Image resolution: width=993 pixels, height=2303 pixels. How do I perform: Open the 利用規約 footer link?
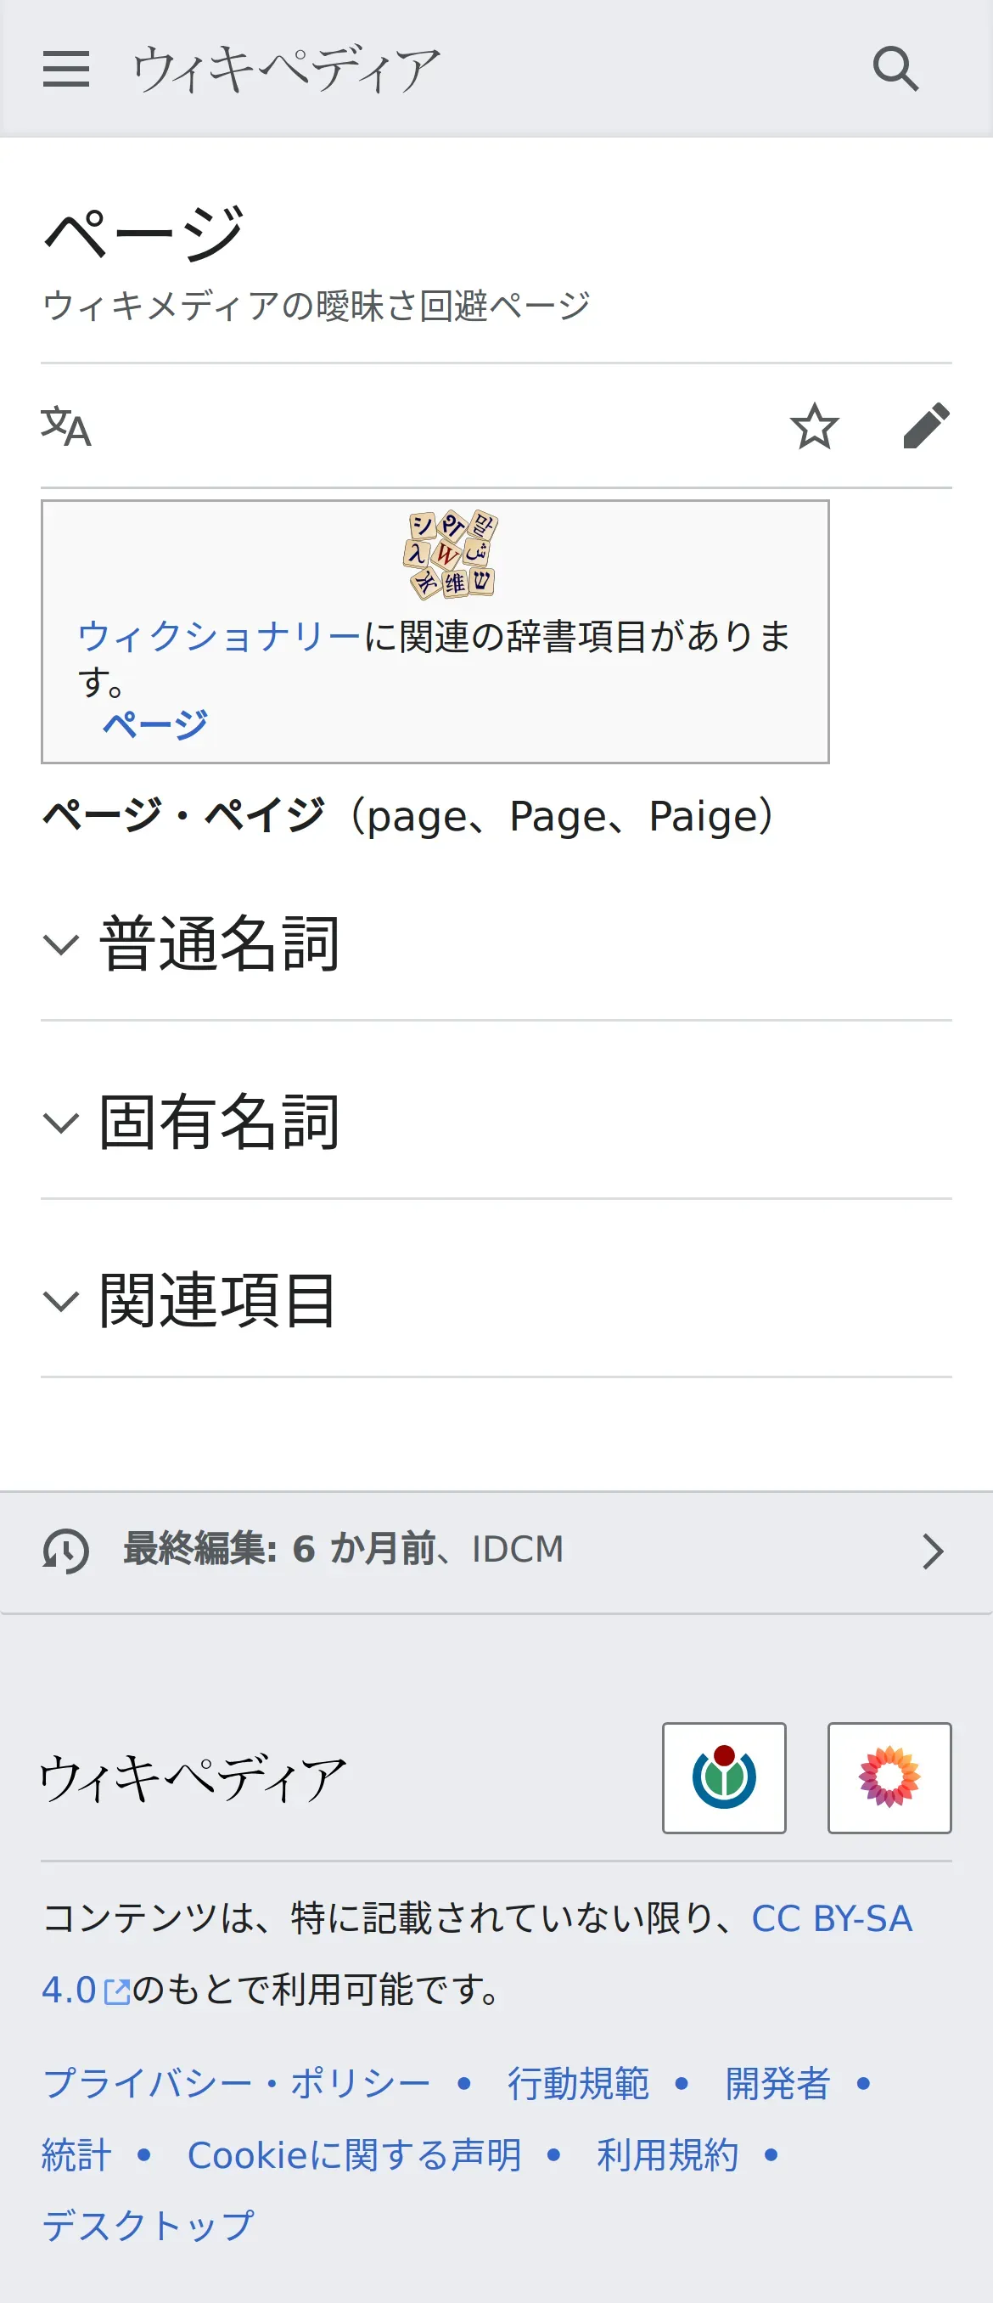[668, 2154]
